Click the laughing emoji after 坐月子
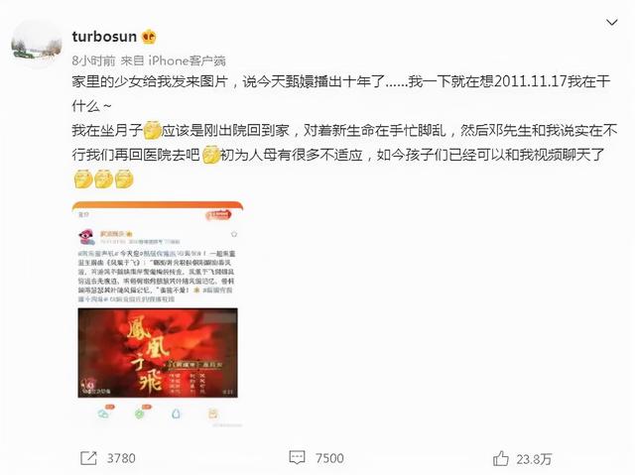Screen dimensions: 635x475 [153, 130]
